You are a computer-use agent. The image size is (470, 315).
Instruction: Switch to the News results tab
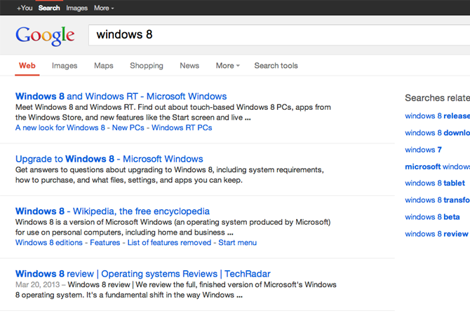tap(189, 66)
